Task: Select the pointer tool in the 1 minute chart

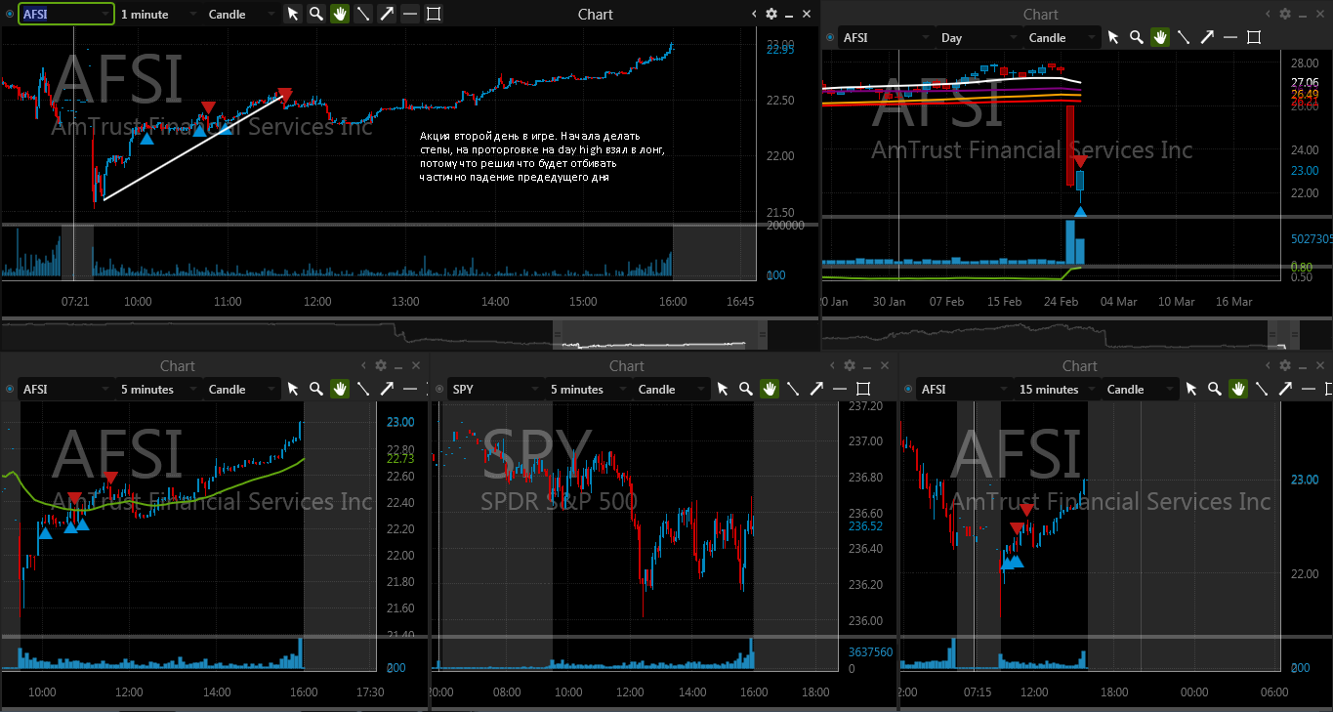Action: pos(293,14)
